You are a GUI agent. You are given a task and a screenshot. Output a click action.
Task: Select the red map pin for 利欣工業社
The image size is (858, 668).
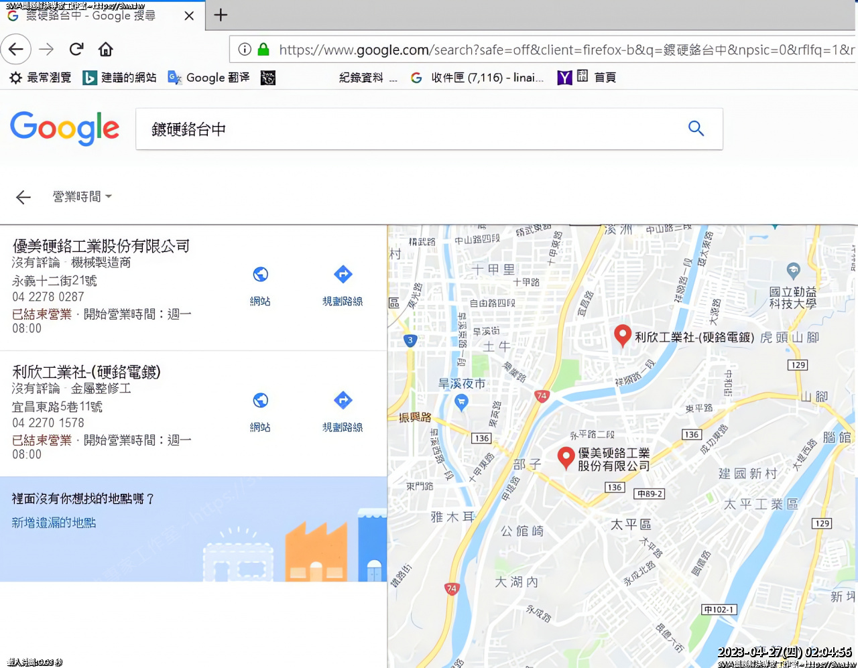[623, 335]
